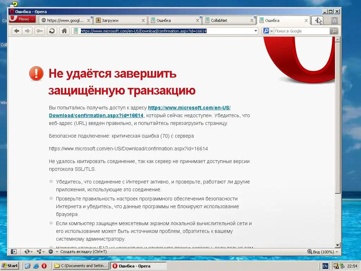Switch to the Загрузки tab
361x271 pixels.
(120, 20)
